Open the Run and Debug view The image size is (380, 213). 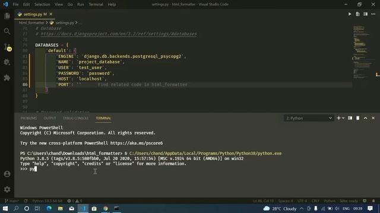[7, 62]
